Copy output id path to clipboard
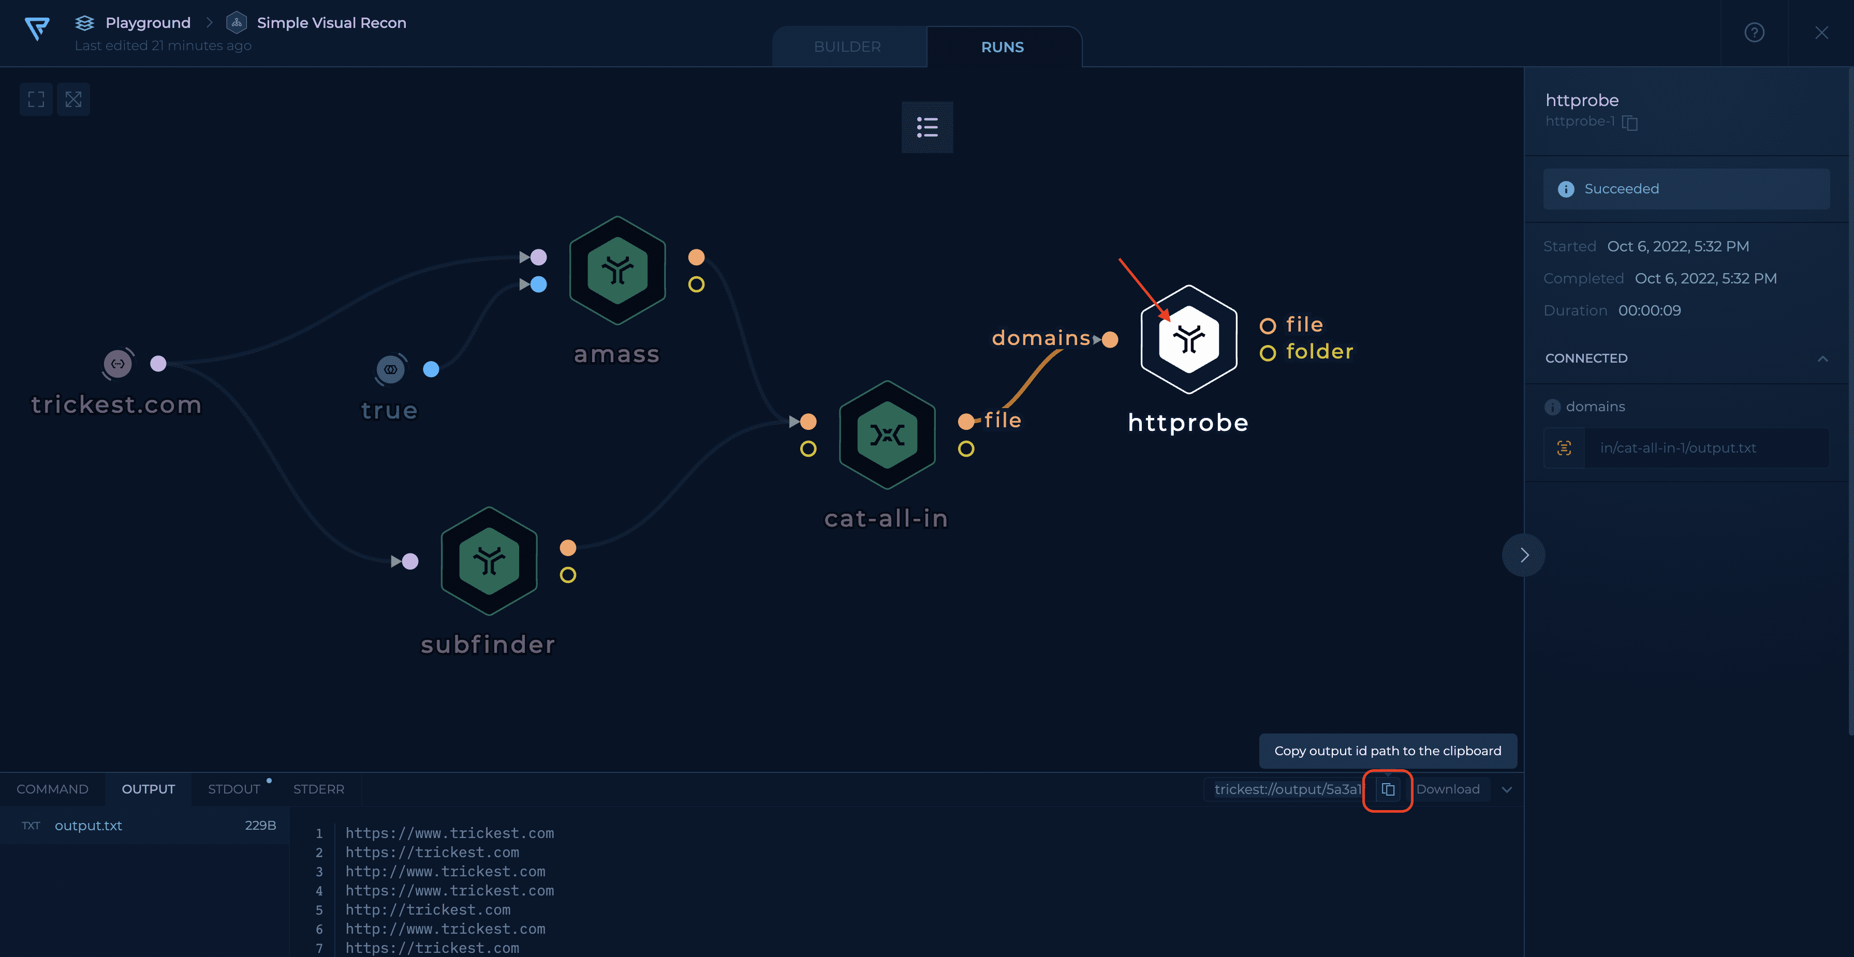The height and width of the screenshot is (957, 1854). pyautogui.click(x=1388, y=789)
